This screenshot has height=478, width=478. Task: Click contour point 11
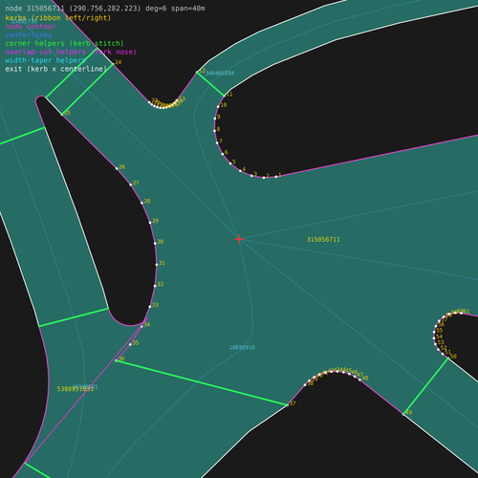click(x=224, y=96)
